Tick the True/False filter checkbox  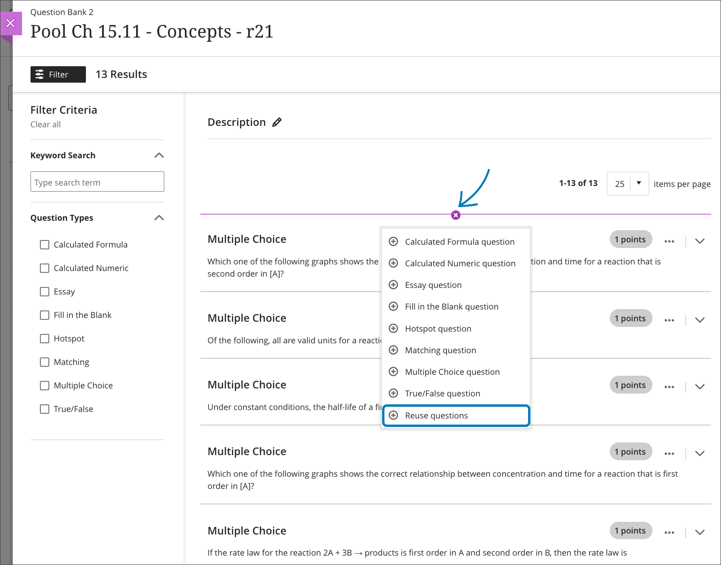pos(45,409)
